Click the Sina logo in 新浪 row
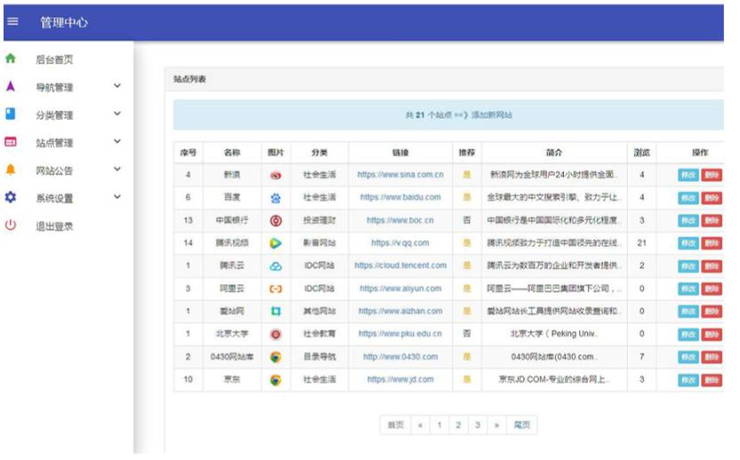 click(x=276, y=175)
